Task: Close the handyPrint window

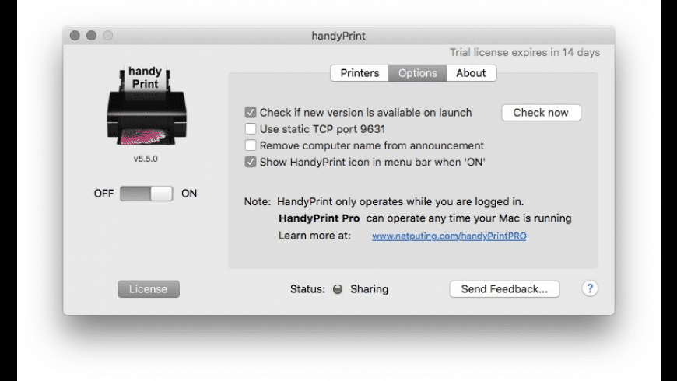Action: (75, 36)
